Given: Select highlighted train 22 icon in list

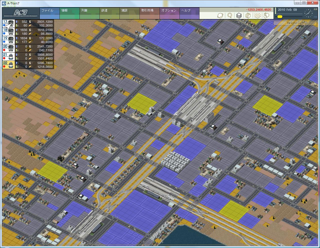Looking at the screenshot, I should 11,65.
